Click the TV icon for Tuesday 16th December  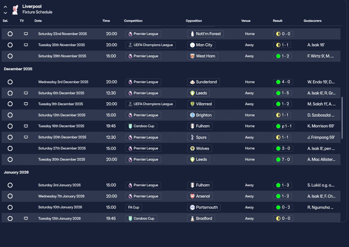[26, 126]
